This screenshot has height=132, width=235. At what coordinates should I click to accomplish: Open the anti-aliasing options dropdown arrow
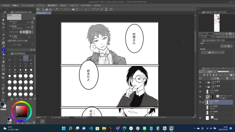tap(32, 32)
